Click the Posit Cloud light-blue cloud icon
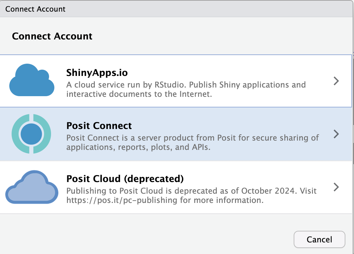Screen dimensions: 354x254 tap(32, 187)
